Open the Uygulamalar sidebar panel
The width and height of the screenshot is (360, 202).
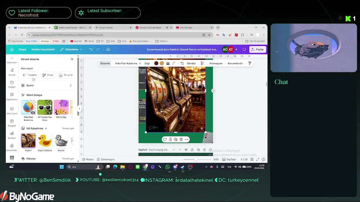click(x=12, y=97)
